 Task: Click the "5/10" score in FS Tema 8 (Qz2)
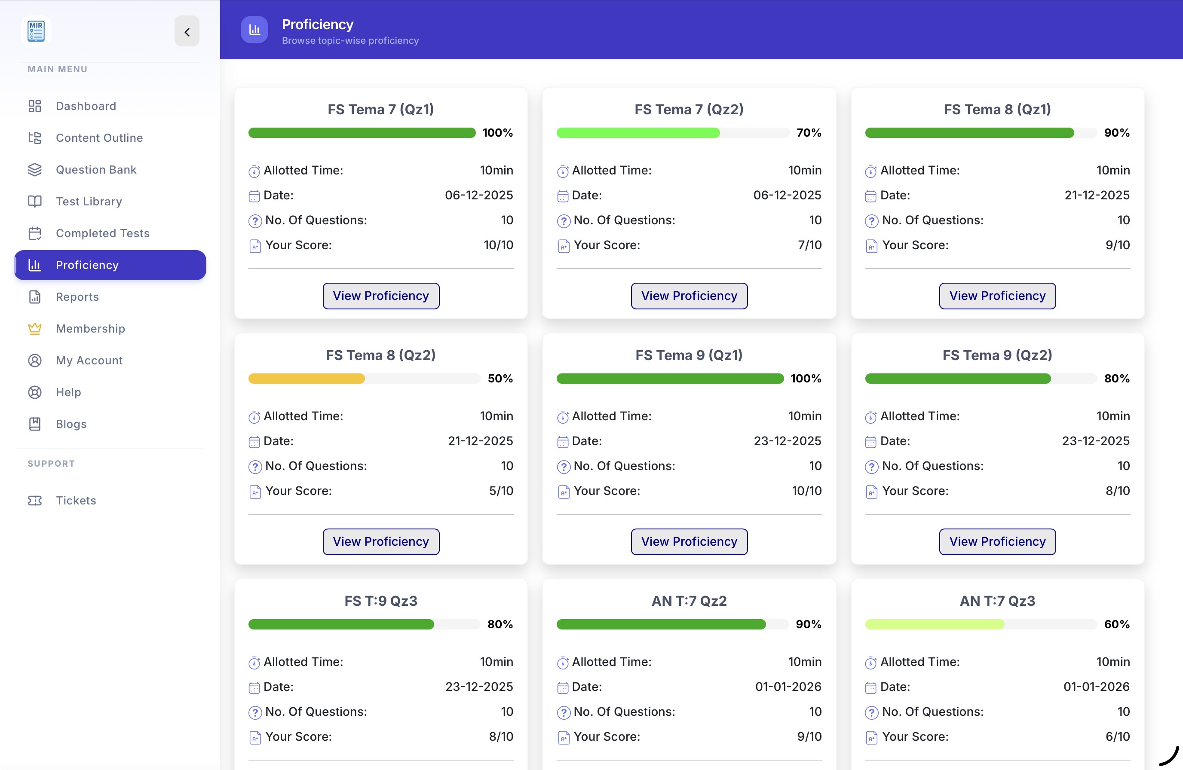(x=501, y=491)
